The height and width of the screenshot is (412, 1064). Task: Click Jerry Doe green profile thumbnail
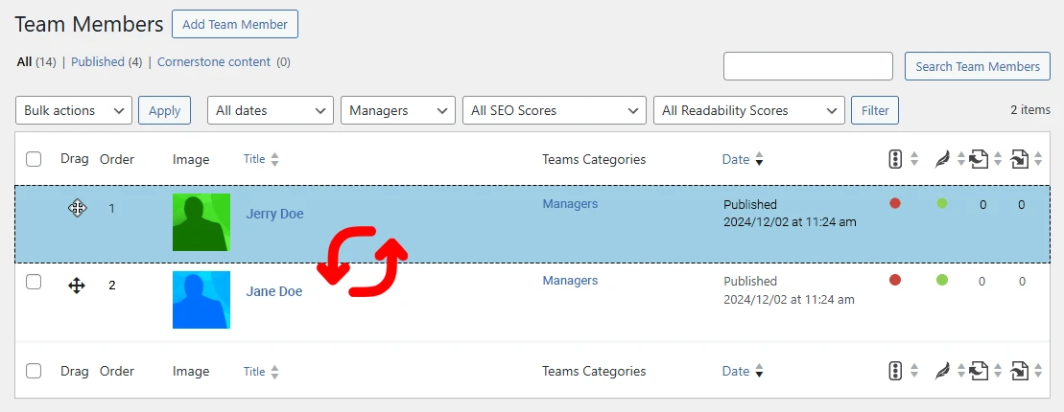(x=201, y=222)
